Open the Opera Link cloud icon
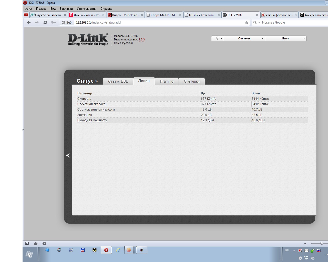 click(36, 243)
